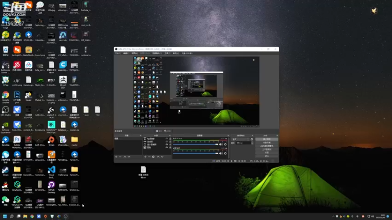Open the third menu in OBS menu bar
Viewport: 392px width, 220px height.
(x=135, y=53)
